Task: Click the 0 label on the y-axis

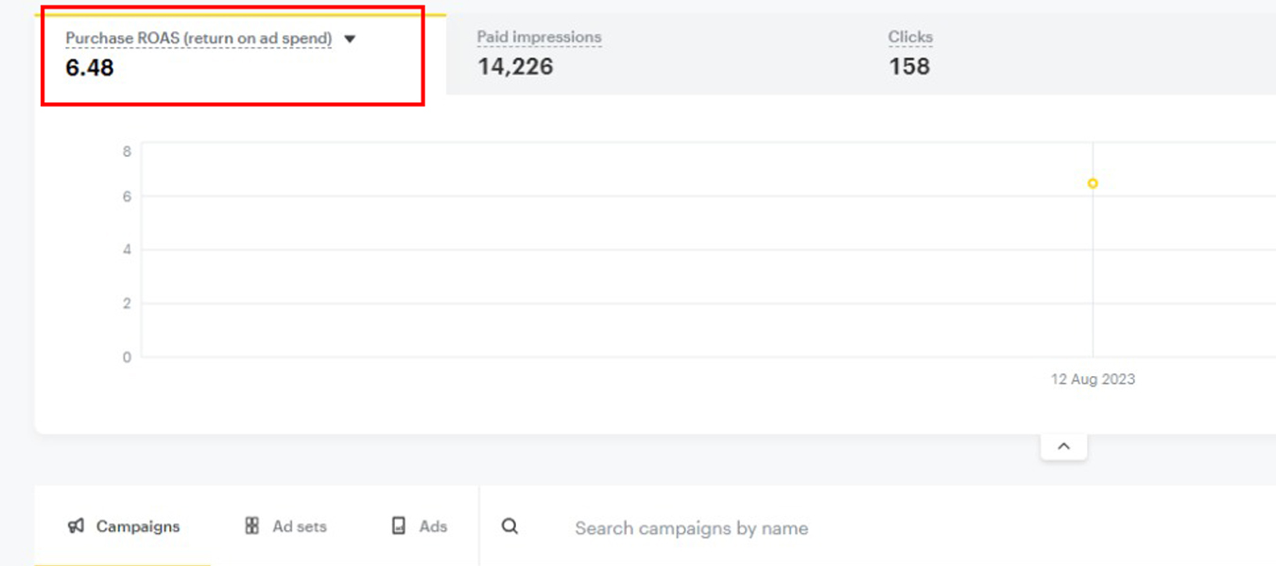Action: (x=127, y=357)
